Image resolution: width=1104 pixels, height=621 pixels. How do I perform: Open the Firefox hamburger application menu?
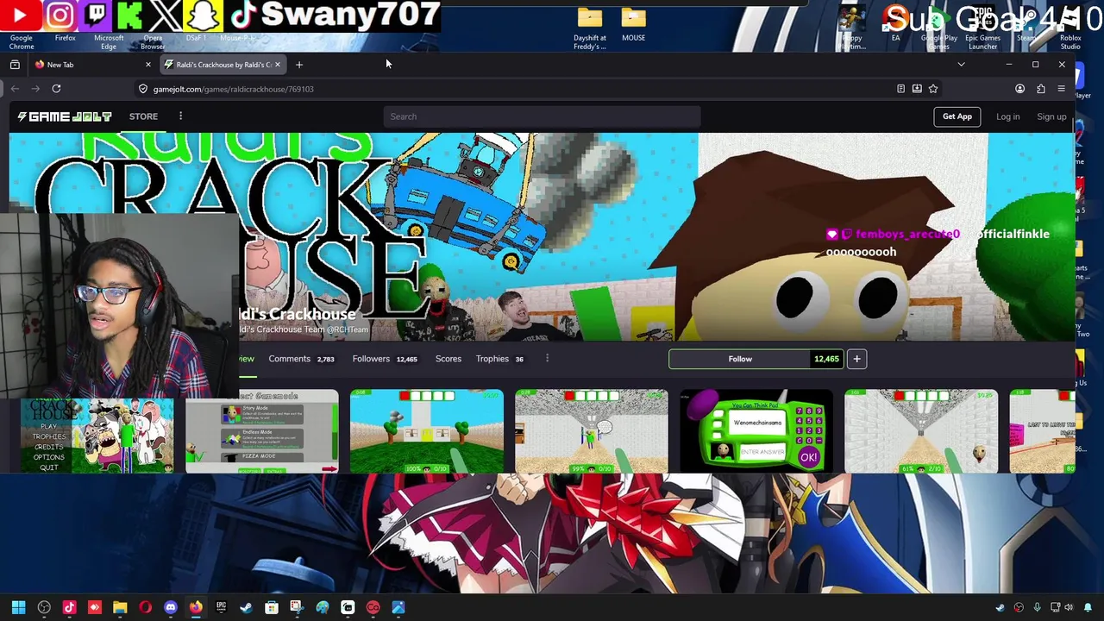[x=1062, y=89]
